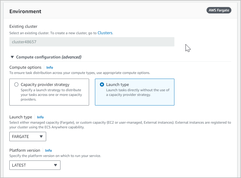
Task: Open the FARGATE launch type dropdown
Action: (28, 136)
